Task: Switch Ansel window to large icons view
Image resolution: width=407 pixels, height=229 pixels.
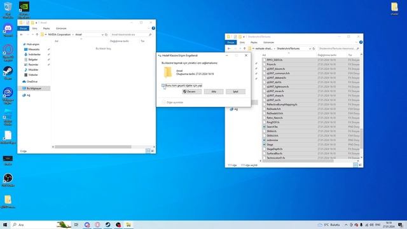Action: (x=153, y=151)
